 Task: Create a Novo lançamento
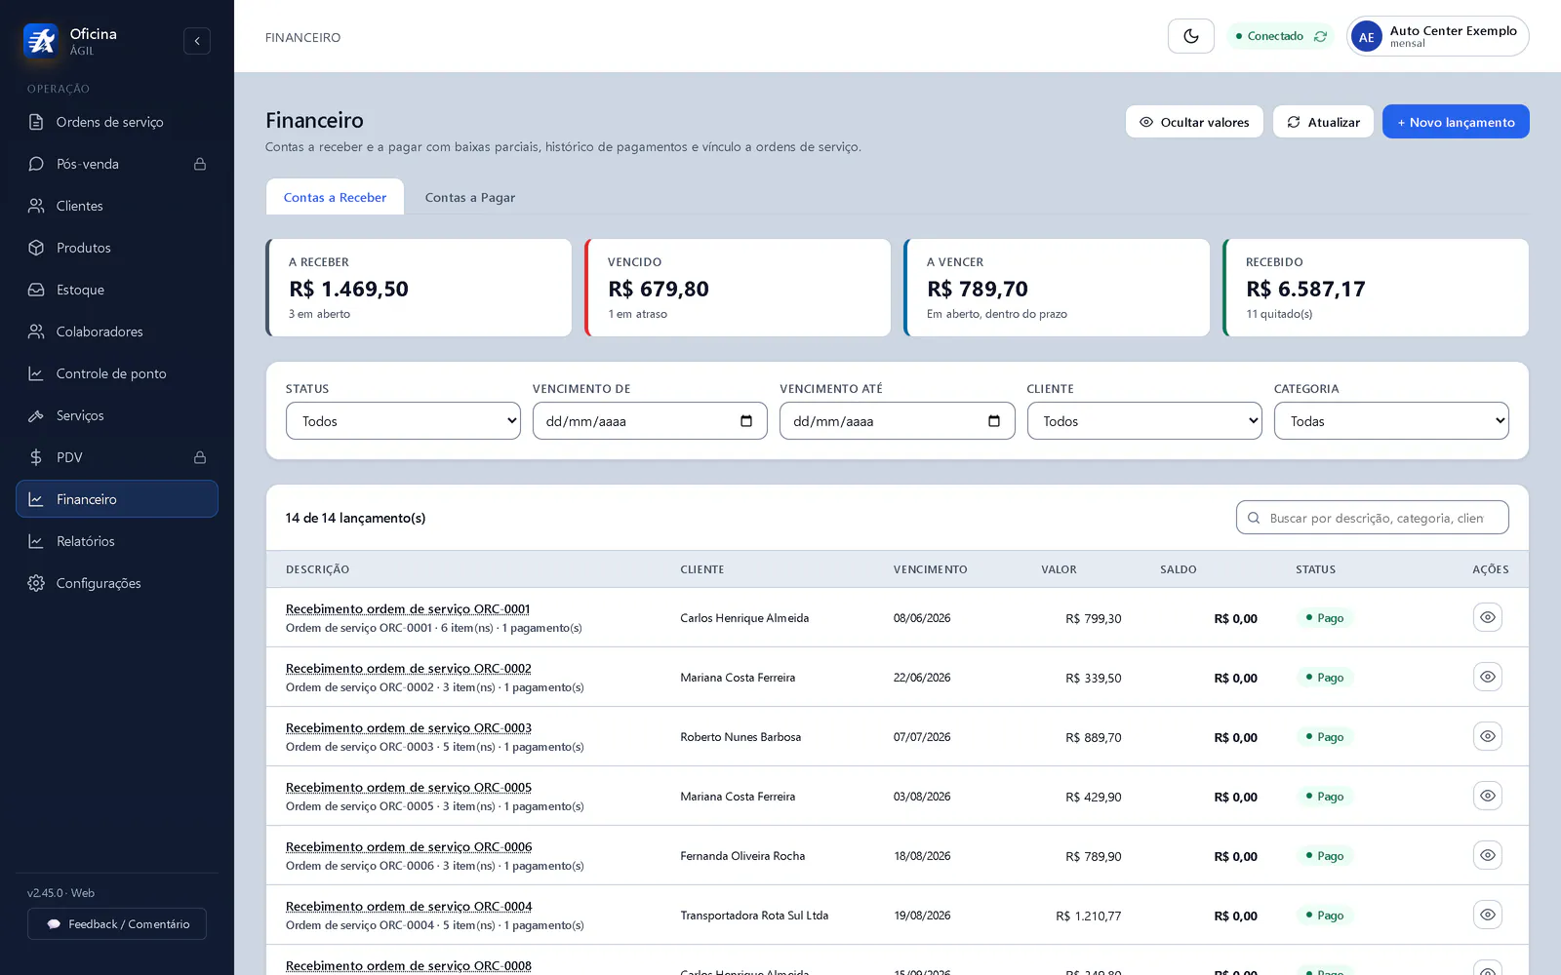[x=1456, y=122]
